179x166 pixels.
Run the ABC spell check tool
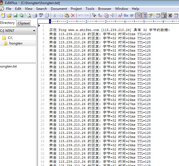tap(41, 15)
